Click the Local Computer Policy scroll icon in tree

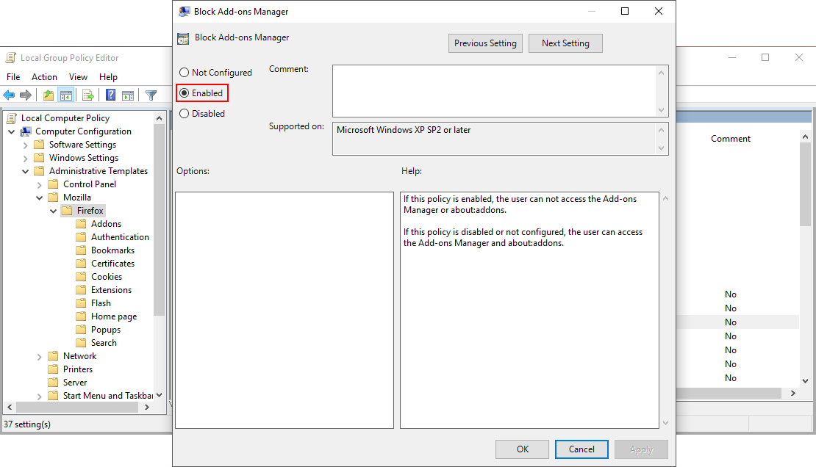coord(12,118)
